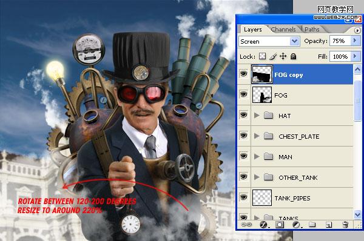The image size is (364, 241).
Task: Toggle visibility of TANKS group
Action: [x=243, y=217]
